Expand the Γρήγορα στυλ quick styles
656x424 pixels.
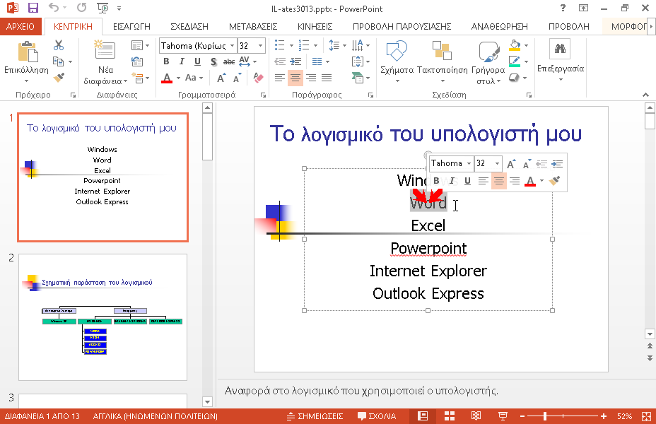[x=488, y=62]
